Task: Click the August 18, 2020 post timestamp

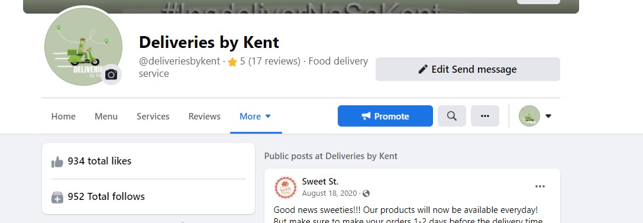Action: tap(329, 193)
